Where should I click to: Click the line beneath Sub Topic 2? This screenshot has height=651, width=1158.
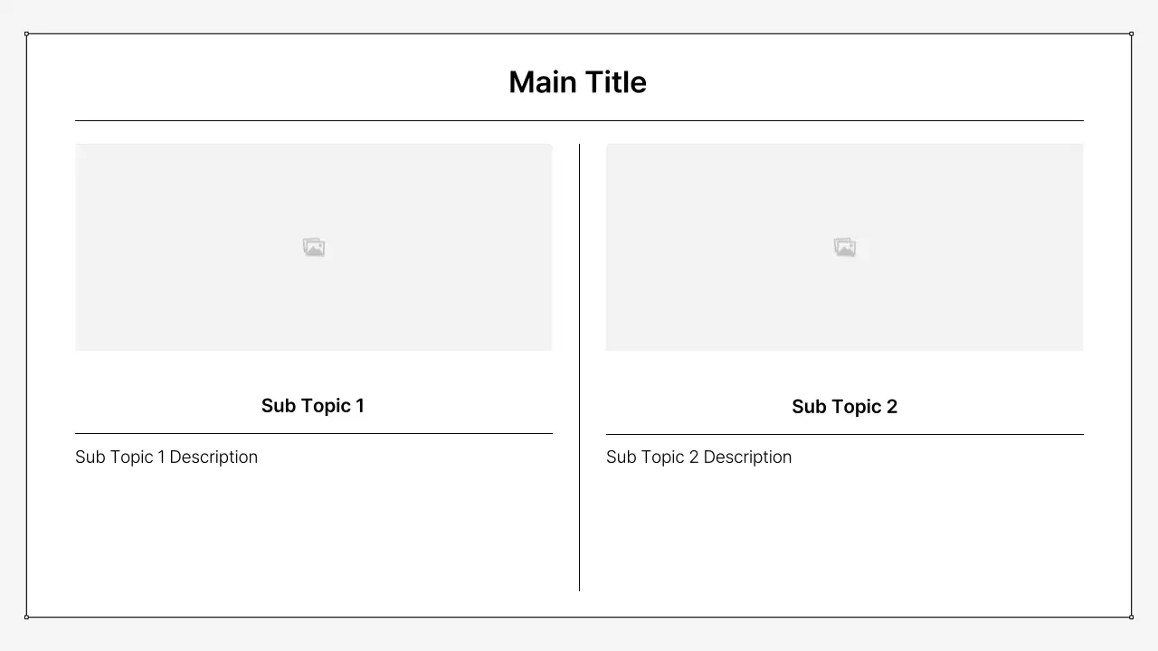(844, 434)
